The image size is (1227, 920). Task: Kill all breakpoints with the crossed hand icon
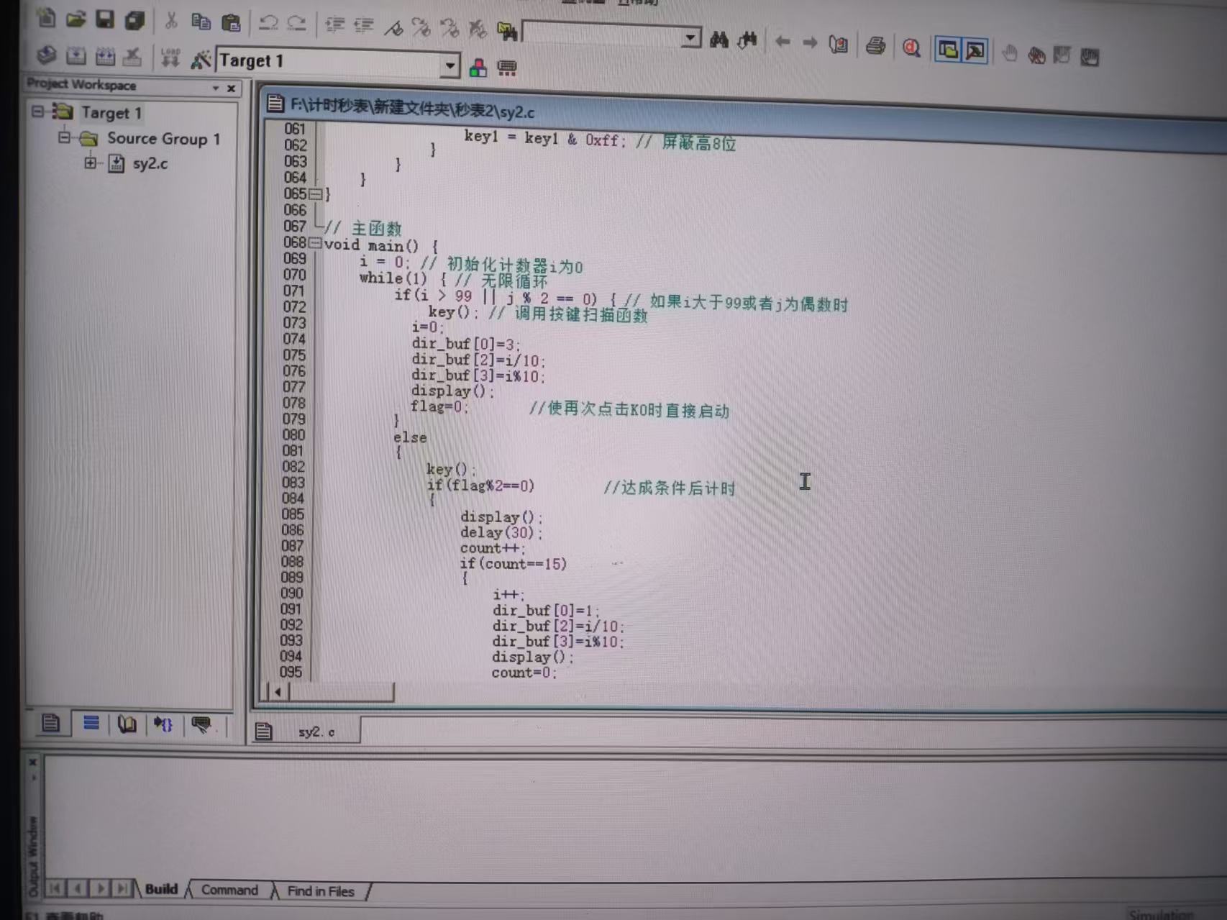[1036, 55]
